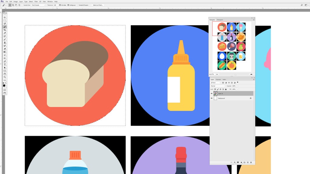The width and height of the screenshot is (310, 174).
Task: Select the Rectangle shape tool
Action: (x=5, y=71)
